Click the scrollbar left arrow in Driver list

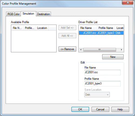[x=81, y=50]
